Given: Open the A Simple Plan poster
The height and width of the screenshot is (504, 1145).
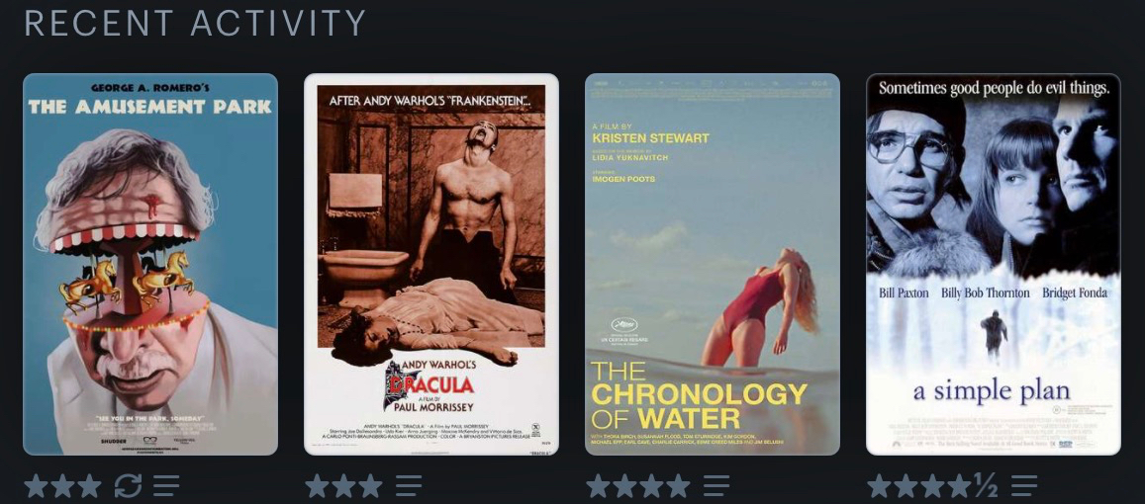Looking at the screenshot, I should (x=994, y=264).
